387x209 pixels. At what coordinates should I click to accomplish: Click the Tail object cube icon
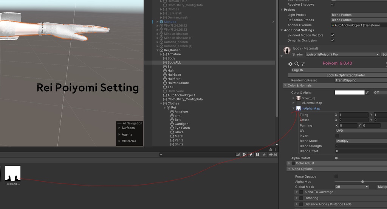coord(165,87)
